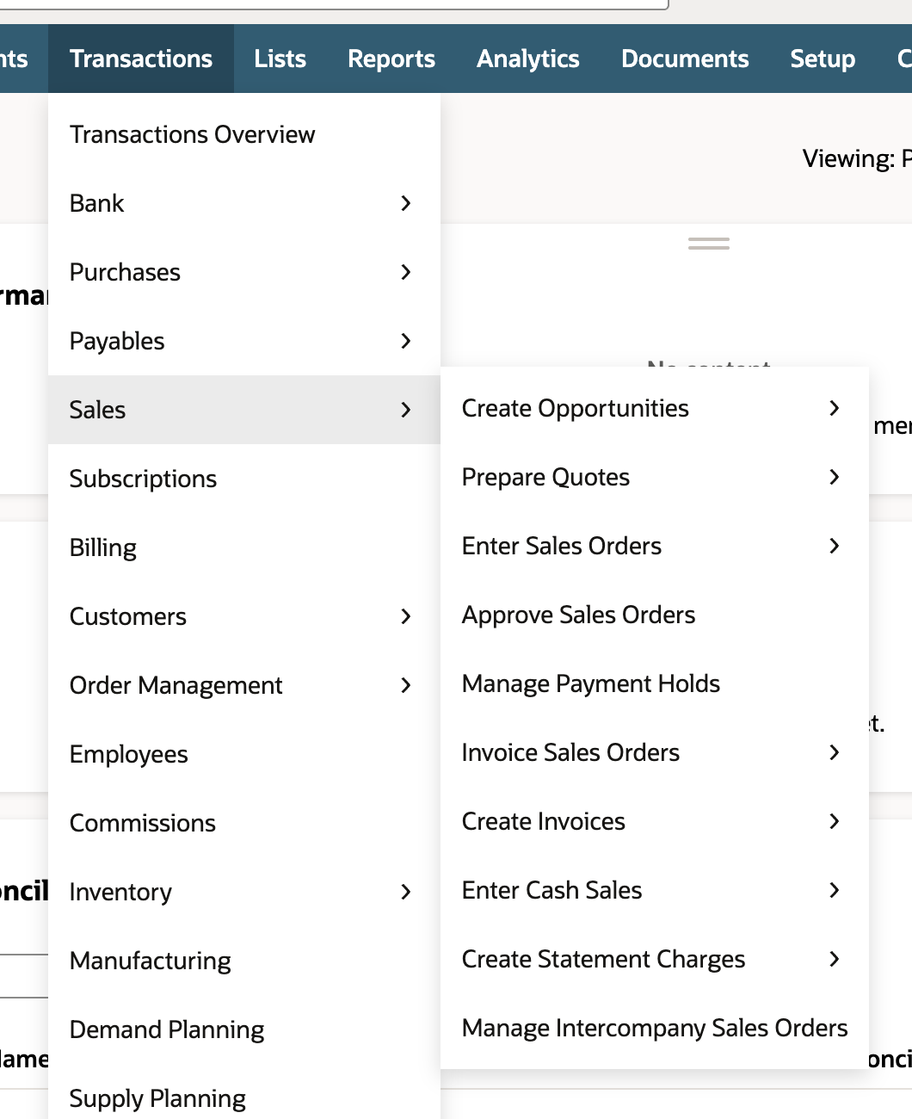The height and width of the screenshot is (1119, 912).
Task: Select Manage Intercompany Sales Orders
Action: (x=655, y=1028)
